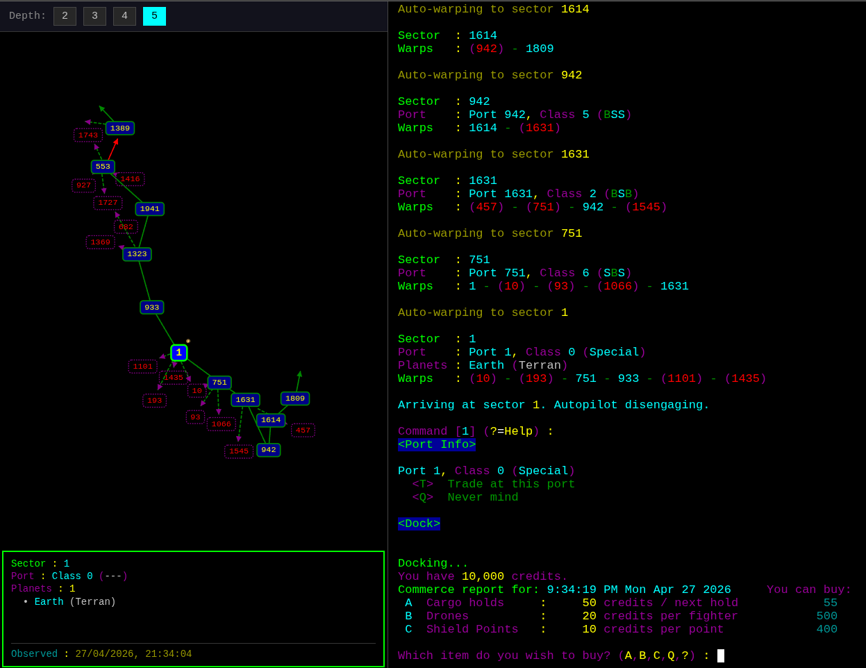This screenshot has height=668, width=866.
Task: Choose <T> Trade at this port
Action: click(494, 485)
